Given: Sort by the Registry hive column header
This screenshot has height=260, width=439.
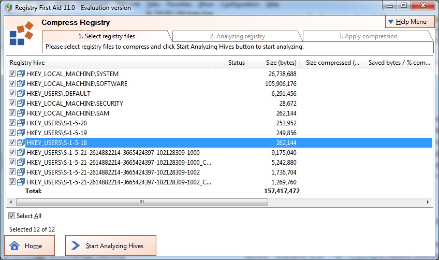Looking at the screenshot, I should coord(110,63).
